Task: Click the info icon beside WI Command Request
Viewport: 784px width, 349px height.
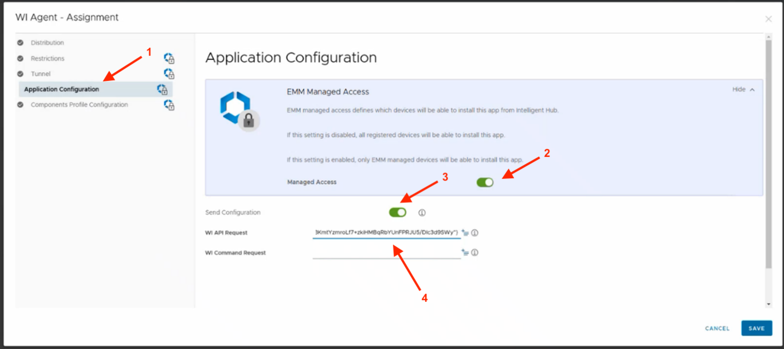Action: (474, 253)
